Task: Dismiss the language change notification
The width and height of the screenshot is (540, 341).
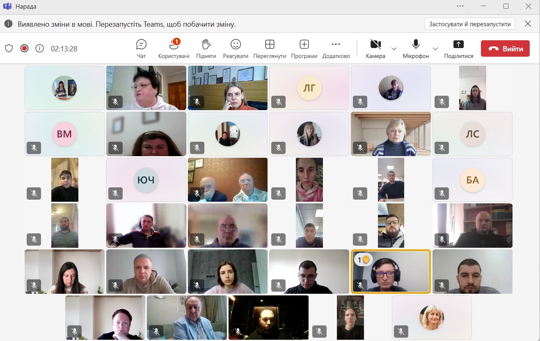Action: pos(528,24)
